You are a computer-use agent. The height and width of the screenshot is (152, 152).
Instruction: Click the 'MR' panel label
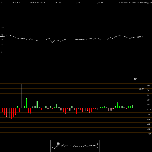point(136,79)
